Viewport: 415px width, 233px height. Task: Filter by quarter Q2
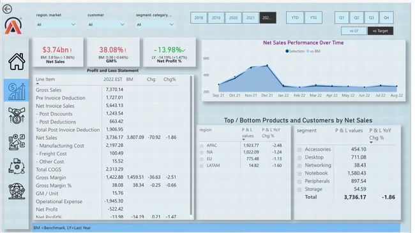(356, 18)
